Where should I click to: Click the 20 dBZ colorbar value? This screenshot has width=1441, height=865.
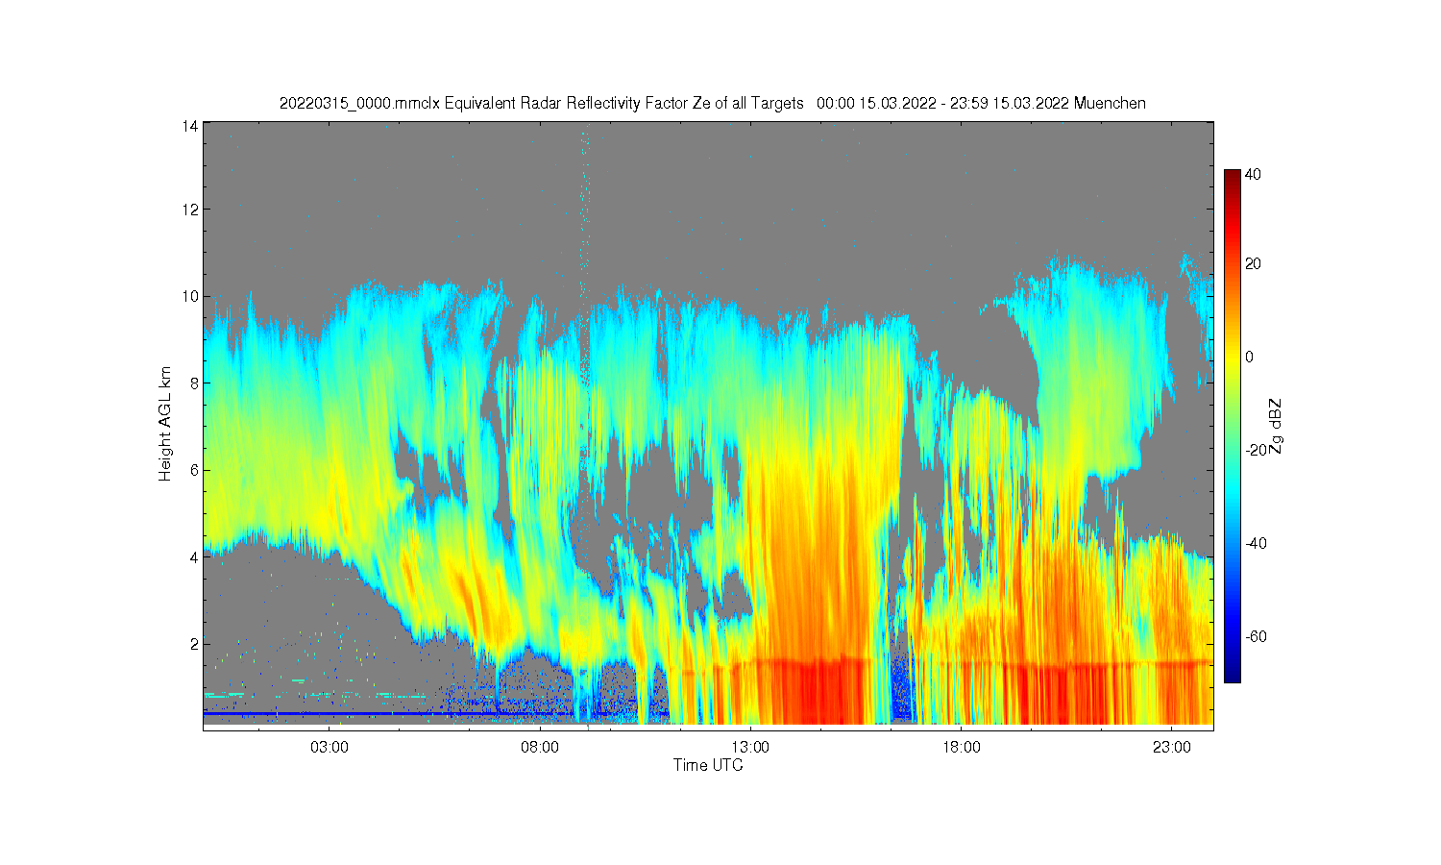[x=1253, y=263]
